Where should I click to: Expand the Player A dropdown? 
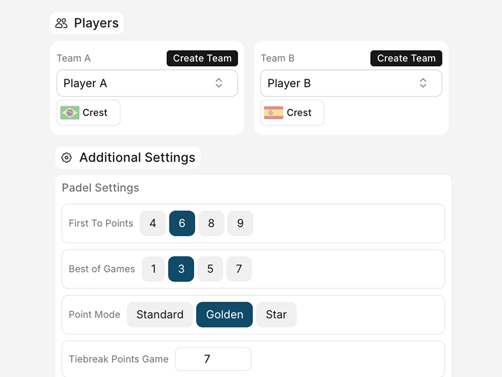(147, 83)
